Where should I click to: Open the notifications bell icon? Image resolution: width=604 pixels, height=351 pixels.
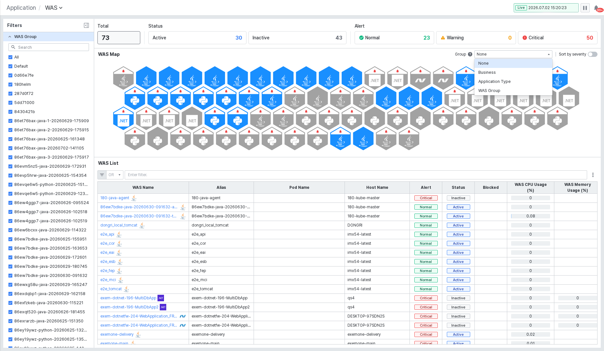coord(596,8)
